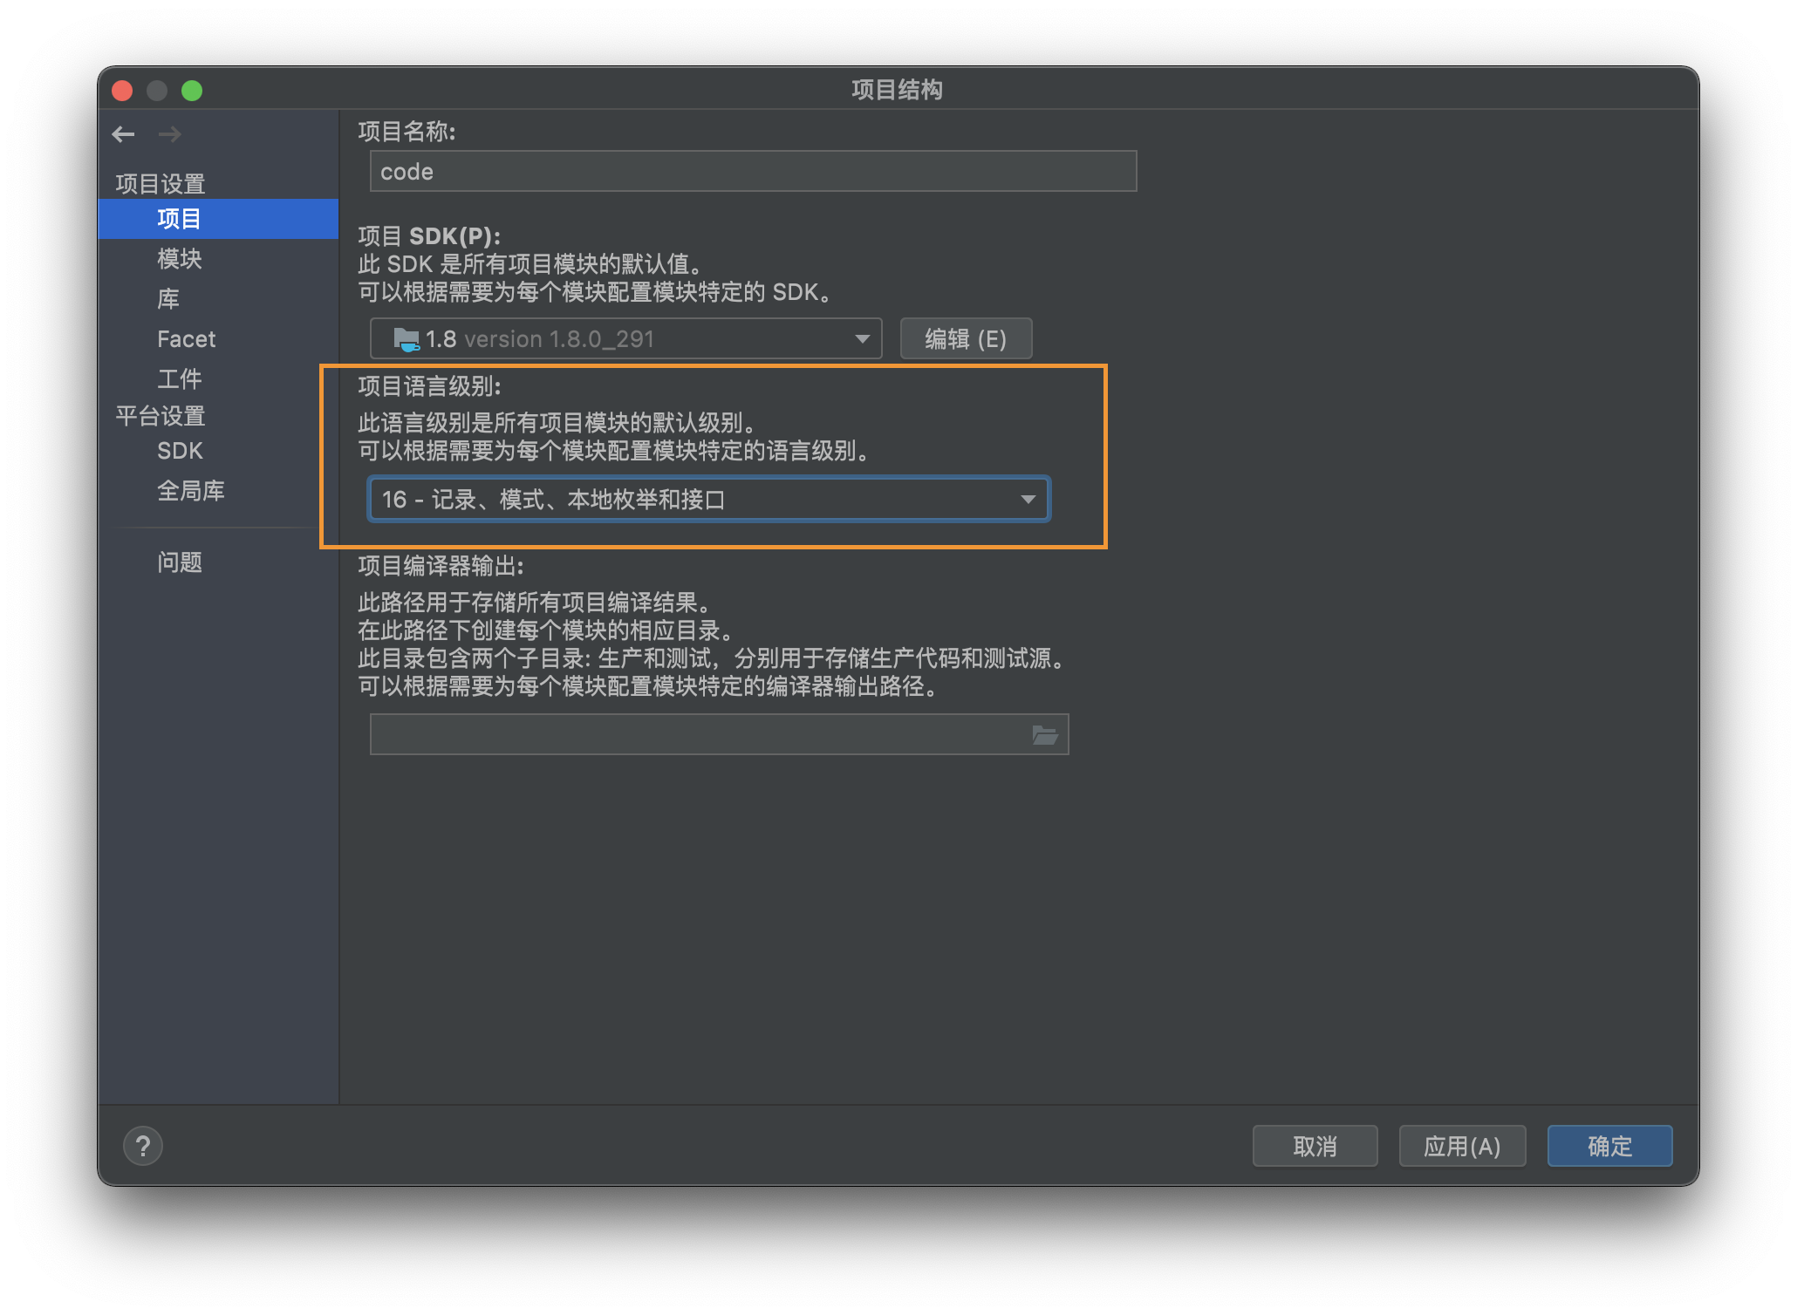
Task: Click the green zoom window button
Action: 192,91
